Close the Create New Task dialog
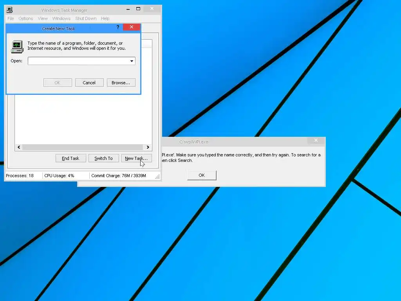This screenshot has width=401, height=301. 132,27
